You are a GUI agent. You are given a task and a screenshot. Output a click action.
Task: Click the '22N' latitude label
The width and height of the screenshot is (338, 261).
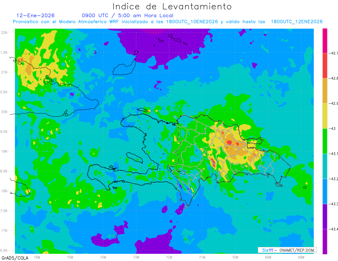5,32
